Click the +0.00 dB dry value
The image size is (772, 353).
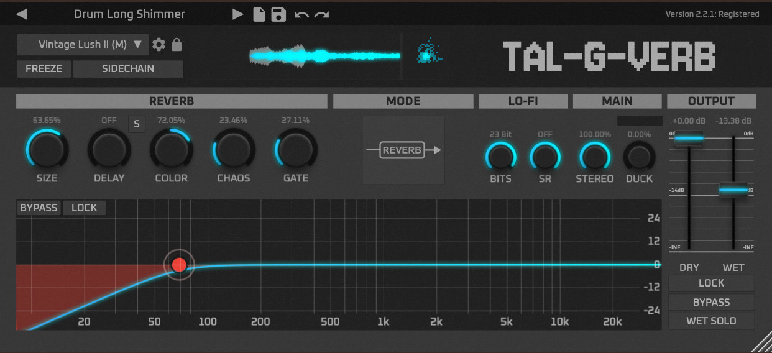tap(689, 121)
